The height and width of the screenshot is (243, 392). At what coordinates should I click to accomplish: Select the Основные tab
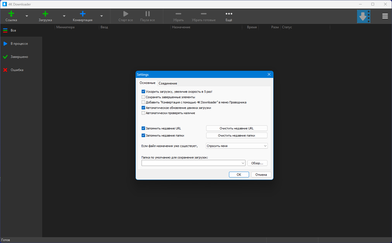pyautogui.click(x=147, y=83)
